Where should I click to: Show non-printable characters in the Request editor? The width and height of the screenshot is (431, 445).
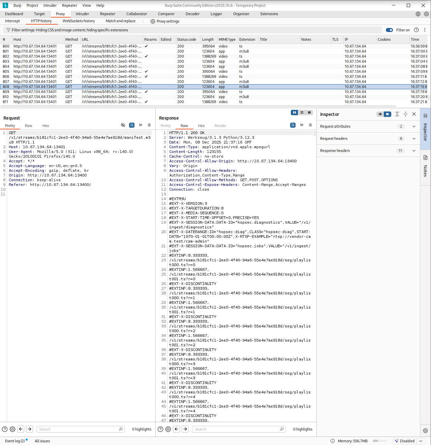141,125
